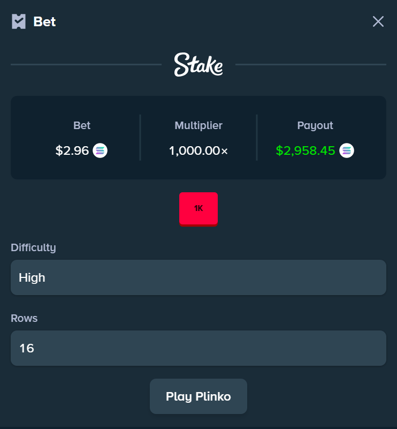Click the 1,000.00× multiplier value
Viewport: 397px width, 429px height.
coord(198,151)
